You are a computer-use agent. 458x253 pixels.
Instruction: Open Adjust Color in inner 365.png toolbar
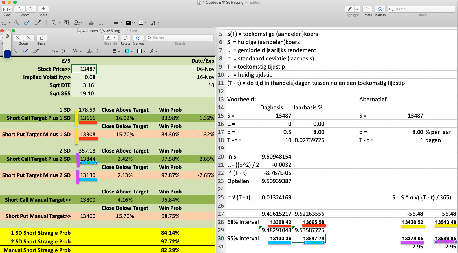(89, 51)
